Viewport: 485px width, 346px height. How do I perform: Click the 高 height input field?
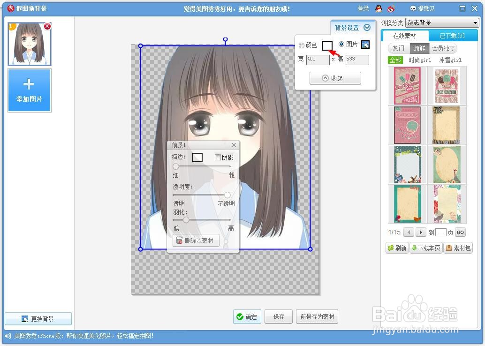point(357,60)
